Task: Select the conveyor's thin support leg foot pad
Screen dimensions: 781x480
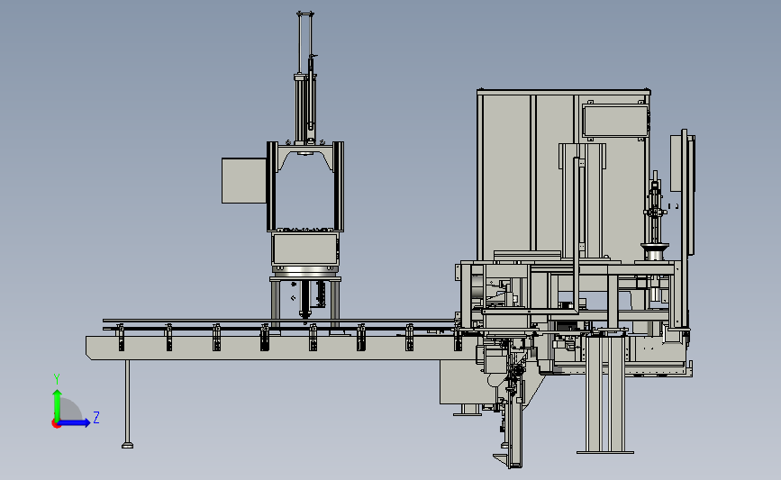Action: (128, 445)
